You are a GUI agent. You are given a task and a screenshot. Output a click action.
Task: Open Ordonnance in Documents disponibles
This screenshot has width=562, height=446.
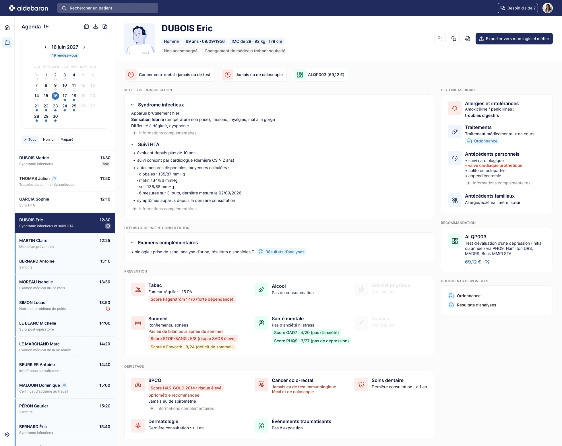[464, 296]
